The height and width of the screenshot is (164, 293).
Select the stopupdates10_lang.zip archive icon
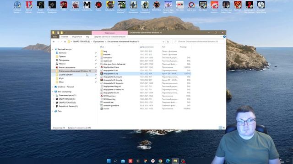coord(102,80)
